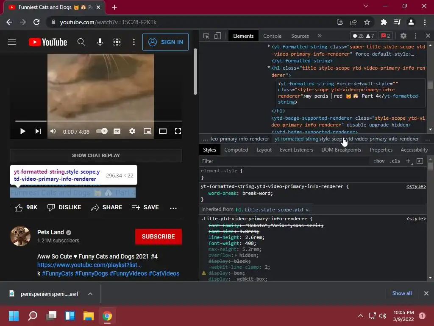Open the Event Listeners tab

pyautogui.click(x=296, y=150)
